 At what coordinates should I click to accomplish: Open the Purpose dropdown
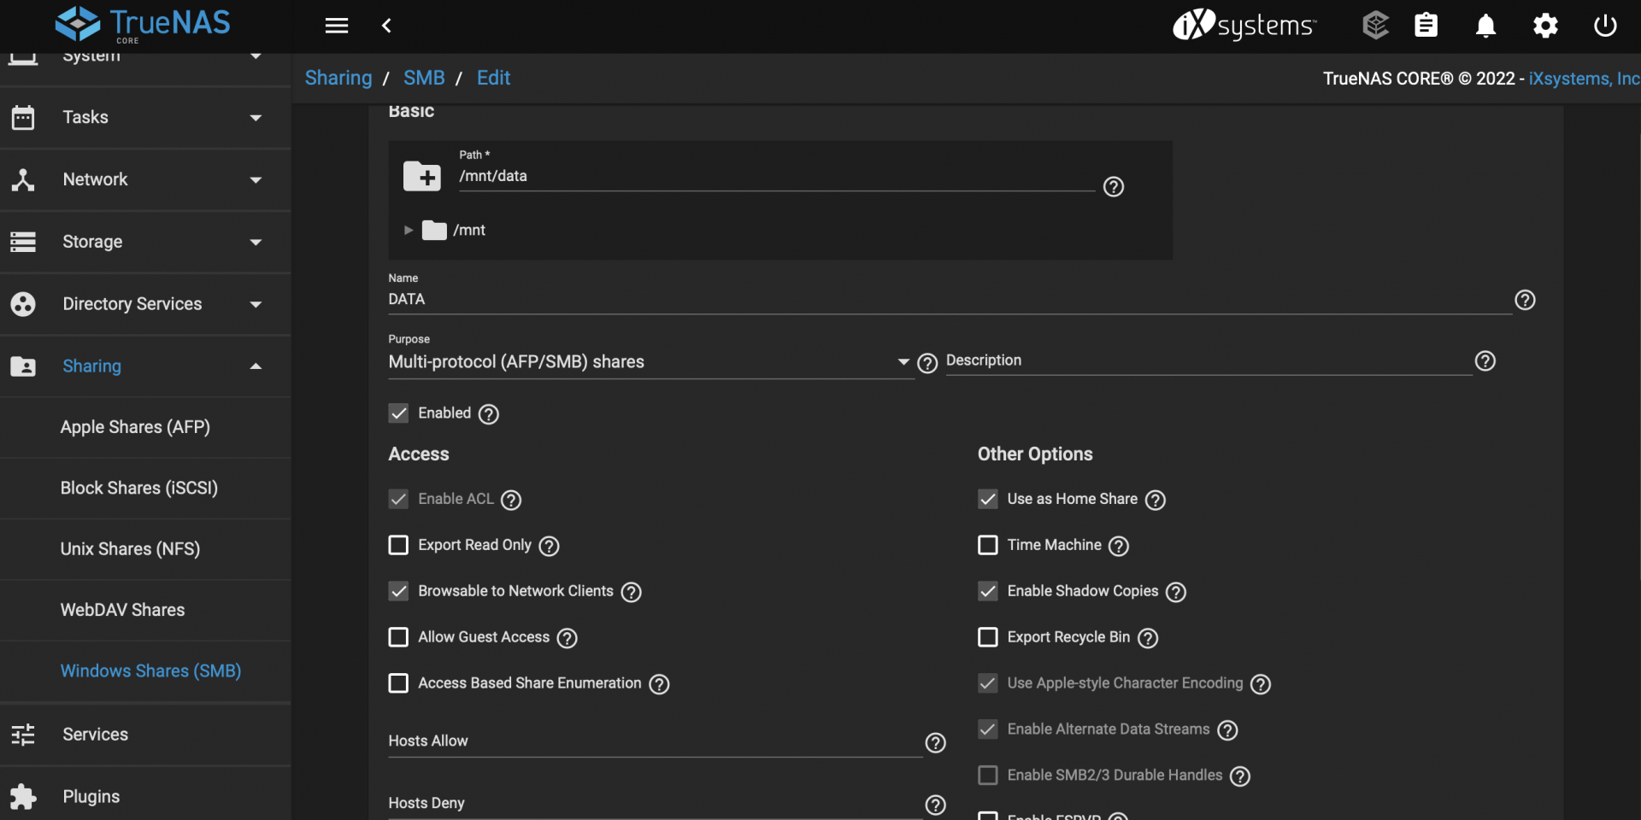(650, 362)
